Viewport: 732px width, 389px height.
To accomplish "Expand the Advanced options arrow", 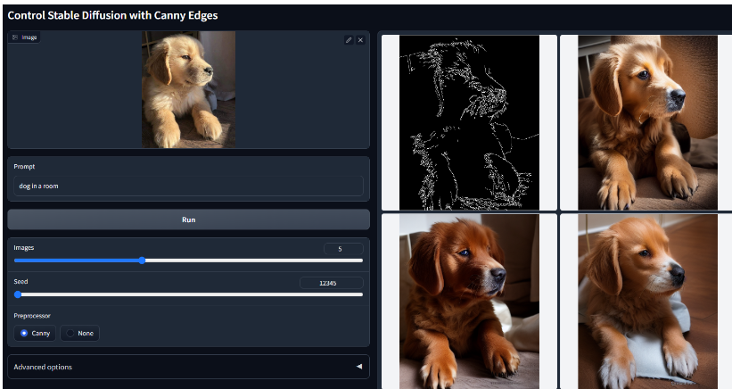I will coord(359,367).
